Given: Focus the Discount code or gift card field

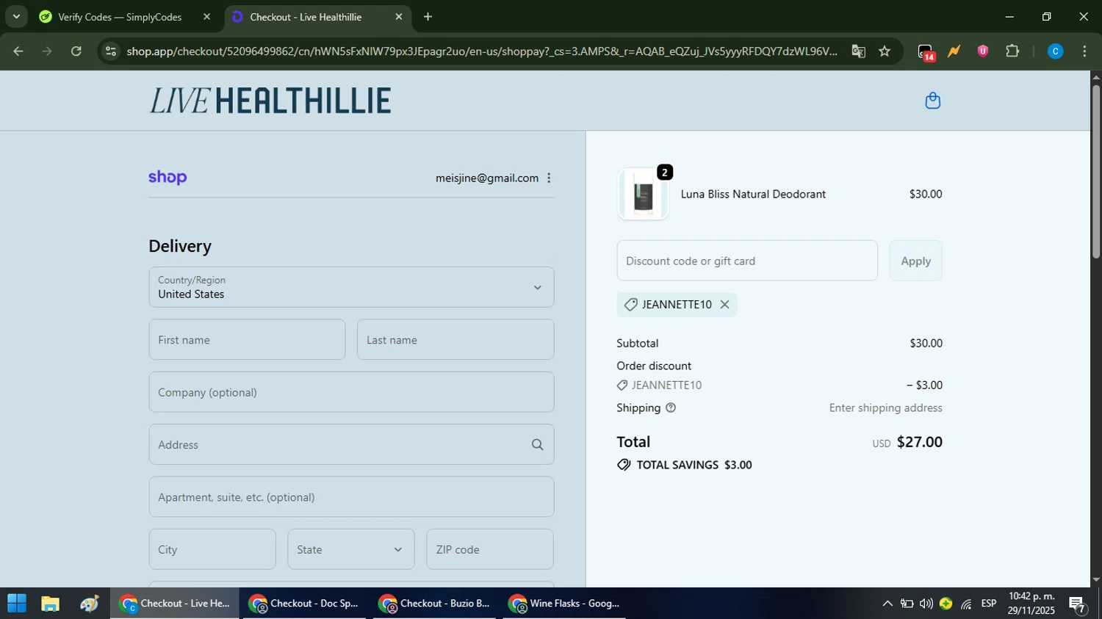Looking at the screenshot, I should pyautogui.click(x=747, y=261).
